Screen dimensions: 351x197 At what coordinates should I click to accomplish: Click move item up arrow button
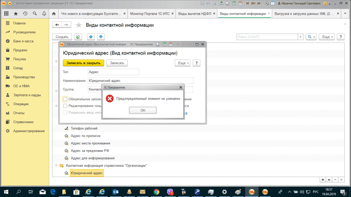click(x=91, y=36)
